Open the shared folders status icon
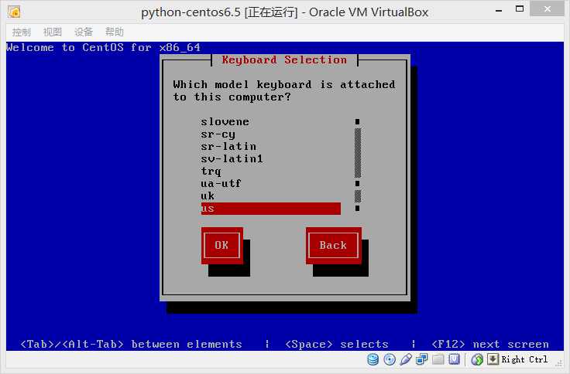 click(438, 359)
